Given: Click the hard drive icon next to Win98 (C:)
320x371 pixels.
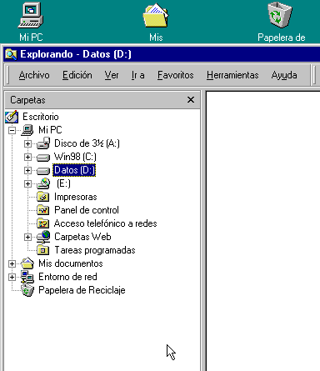Looking at the screenshot, I should (x=43, y=158).
